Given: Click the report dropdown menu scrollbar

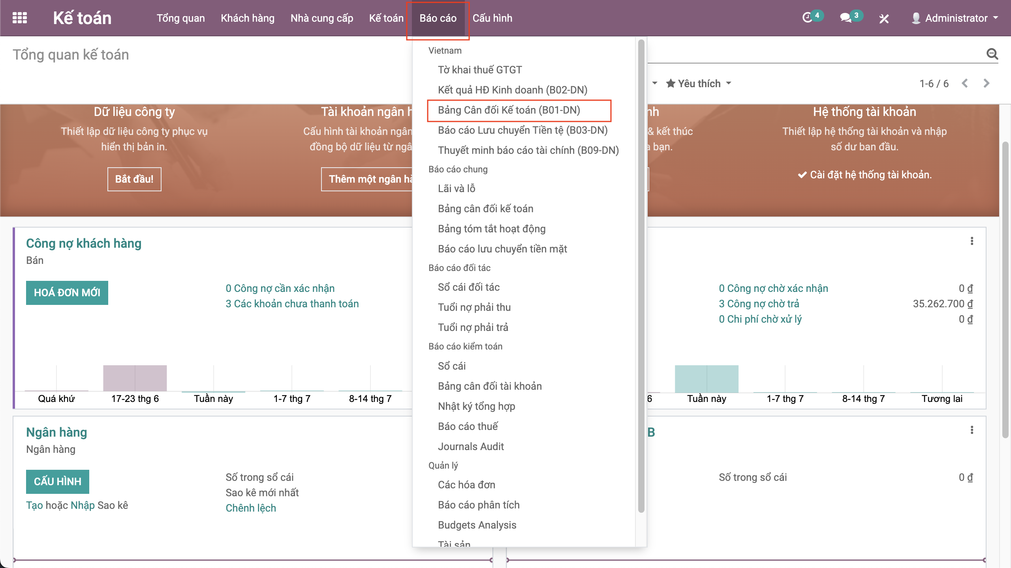Looking at the screenshot, I should [x=641, y=276].
